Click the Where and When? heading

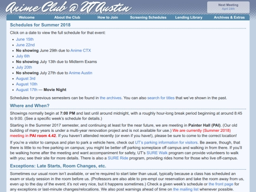point(29,106)
